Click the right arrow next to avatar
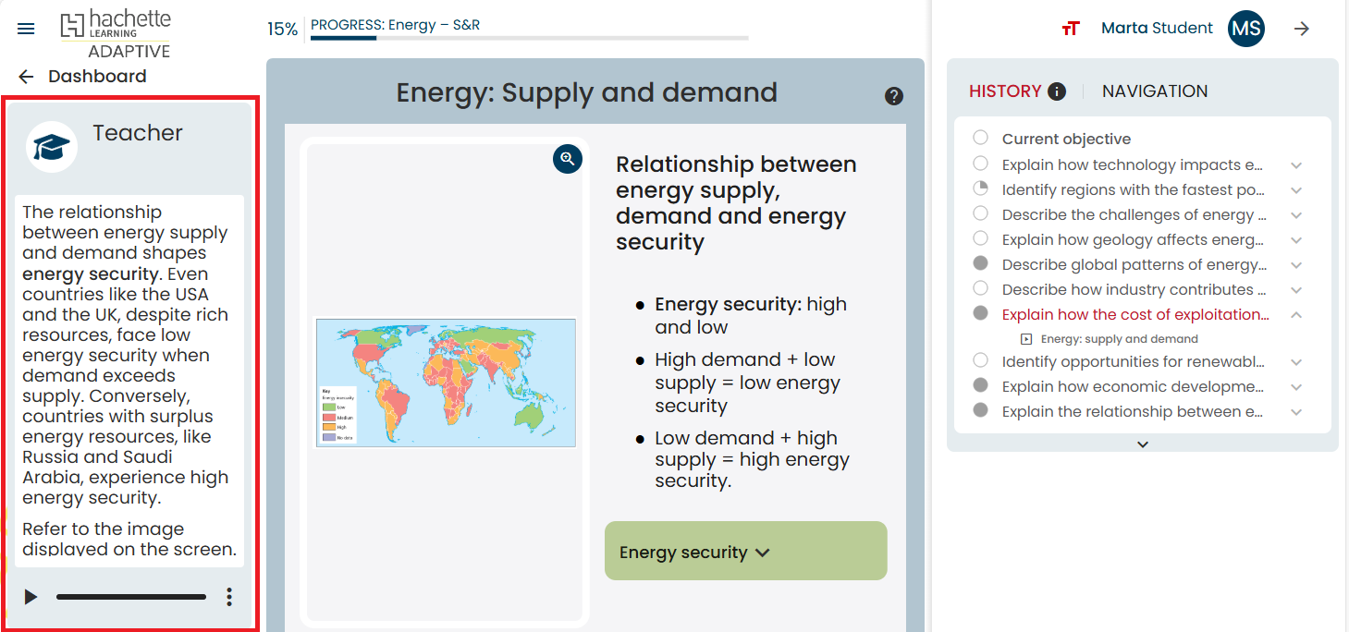This screenshot has width=1349, height=632. [1302, 29]
